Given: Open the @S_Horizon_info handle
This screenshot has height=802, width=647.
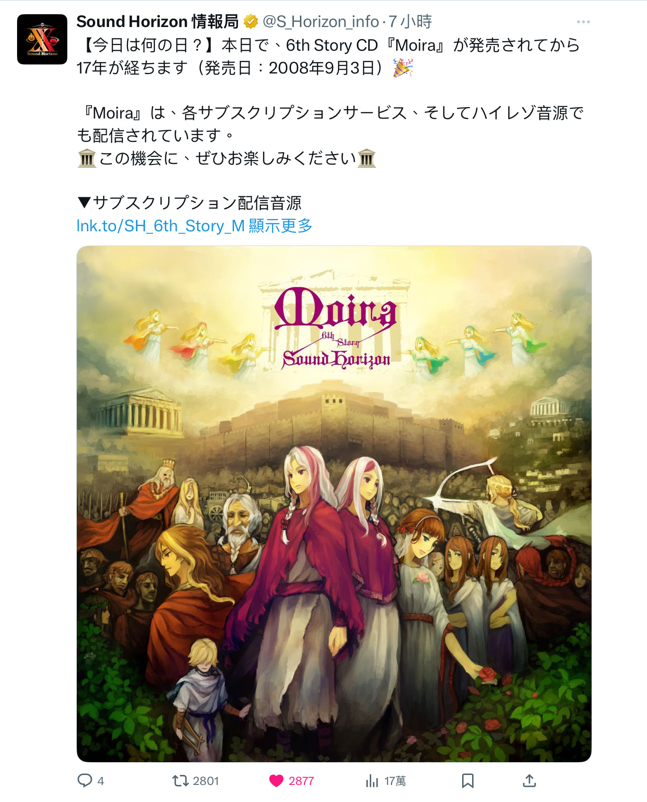Looking at the screenshot, I should [x=321, y=21].
